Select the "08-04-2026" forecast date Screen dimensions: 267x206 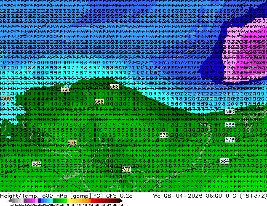pyautogui.click(x=183, y=196)
